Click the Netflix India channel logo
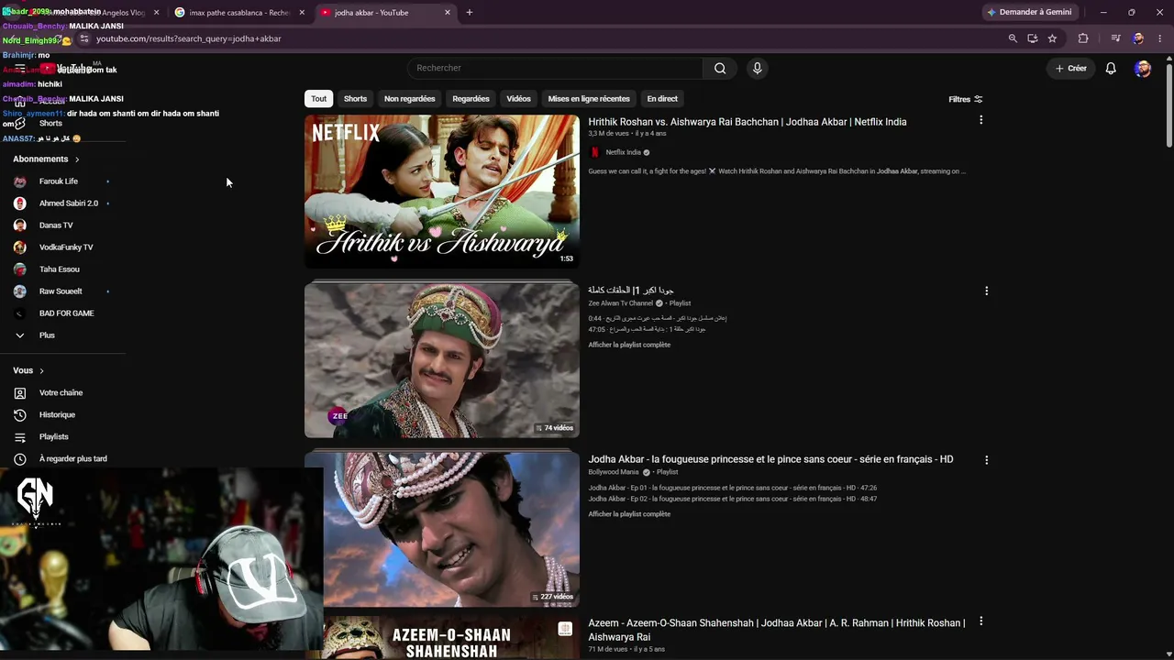This screenshot has width=1174, height=660. 595,152
